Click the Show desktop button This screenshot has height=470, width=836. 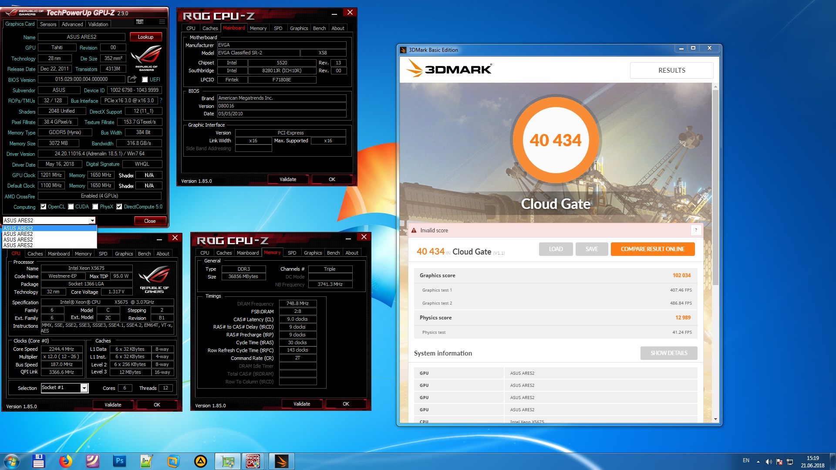[x=833, y=461]
